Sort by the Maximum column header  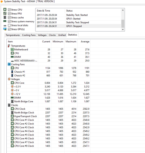pyautogui.click(x=71, y=41)
